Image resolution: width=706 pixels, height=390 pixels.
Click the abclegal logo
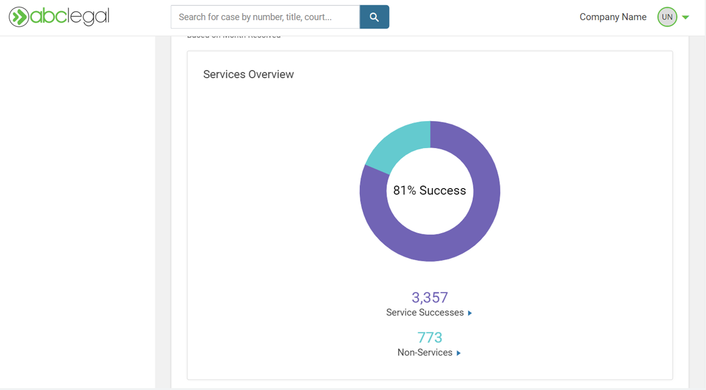coord(58,17)
